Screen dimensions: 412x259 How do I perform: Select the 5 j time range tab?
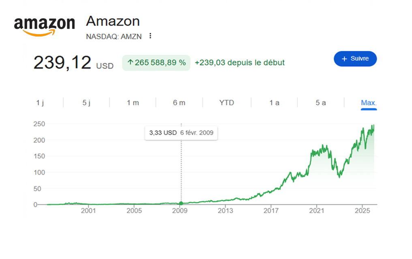tap(86, 103)
